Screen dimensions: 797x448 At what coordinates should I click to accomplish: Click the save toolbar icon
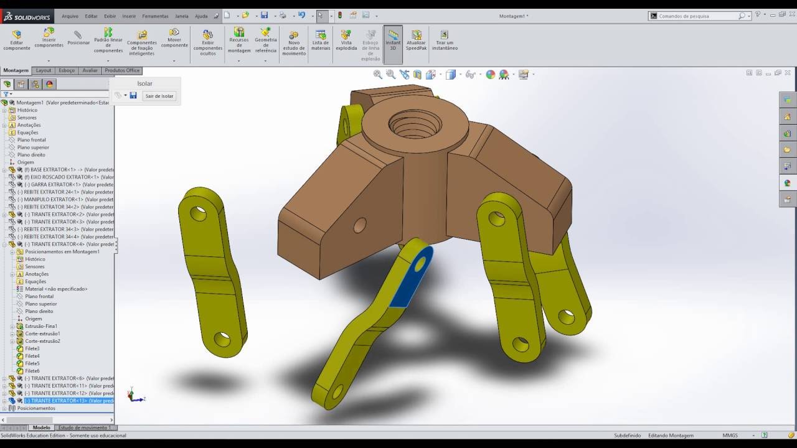265,15
